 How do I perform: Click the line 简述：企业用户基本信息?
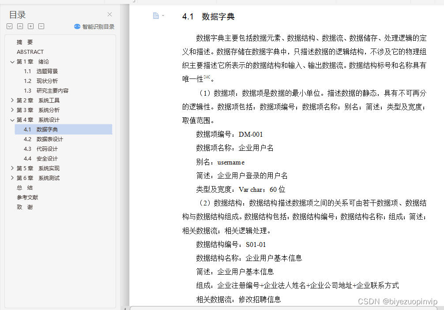click(235, 272)
